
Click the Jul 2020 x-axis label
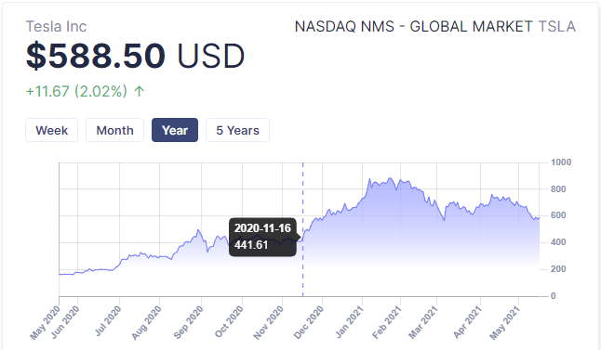pos(108,321)
